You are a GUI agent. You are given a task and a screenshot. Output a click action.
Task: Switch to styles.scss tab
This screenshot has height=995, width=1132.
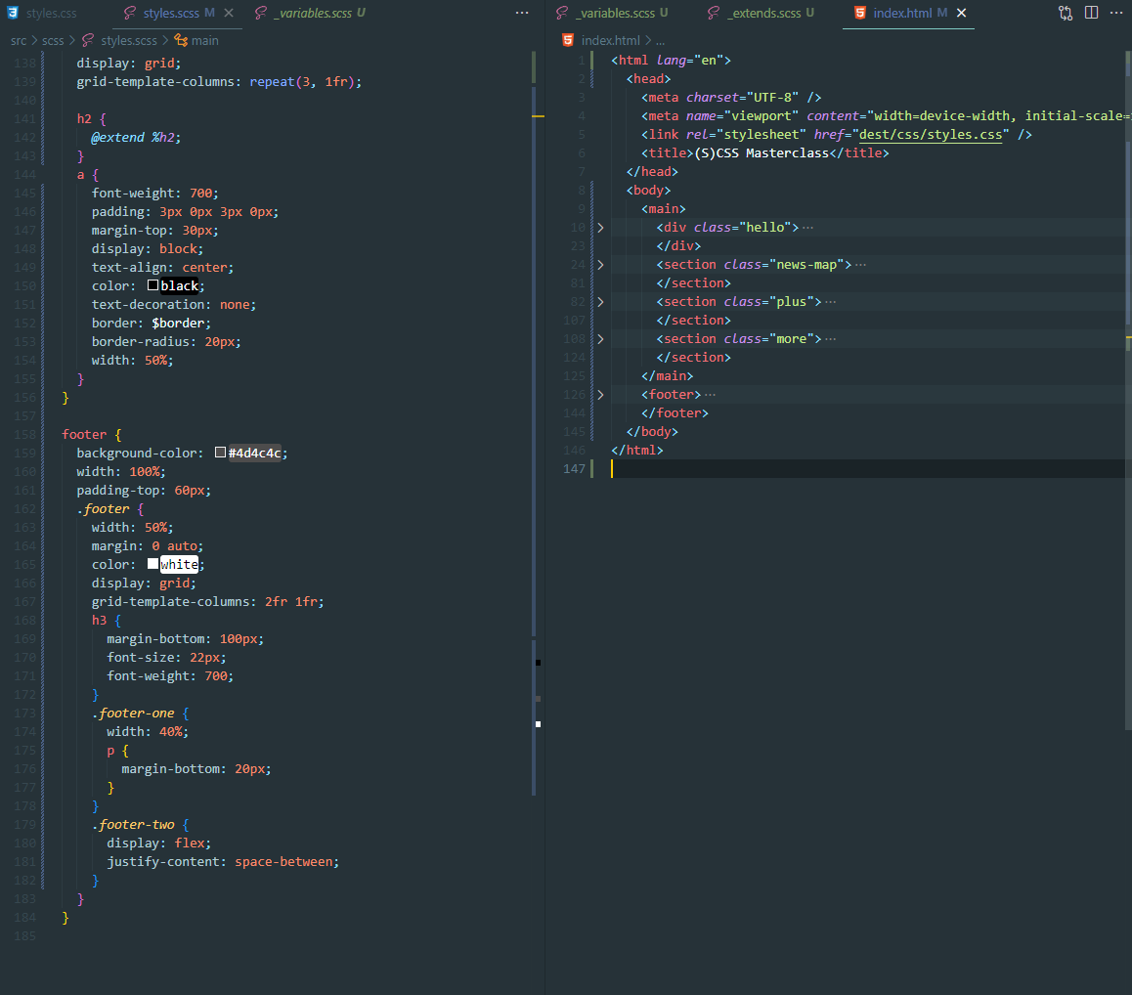click(x=170, y=13)
